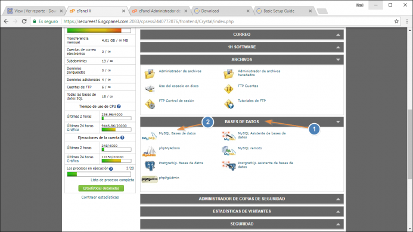Open the MySQL Asistente de bases icon
This screenshot has height=232, width=413.
[228, 136]
